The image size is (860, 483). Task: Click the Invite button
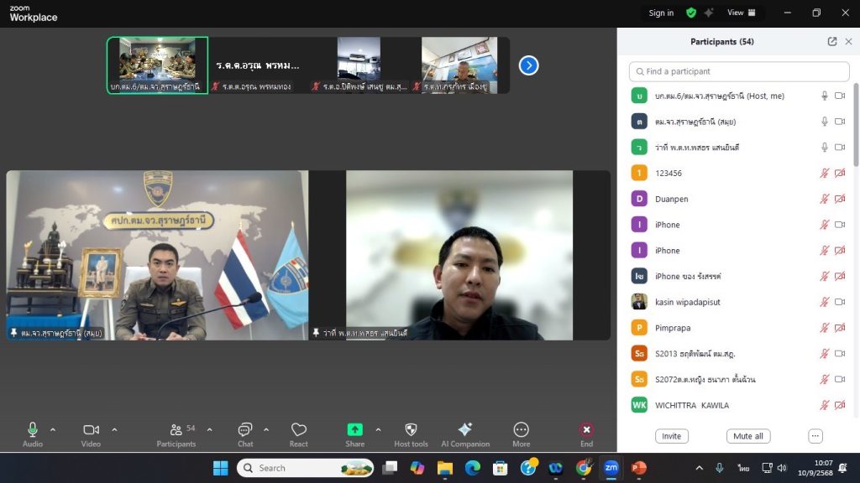pos(671,436)
